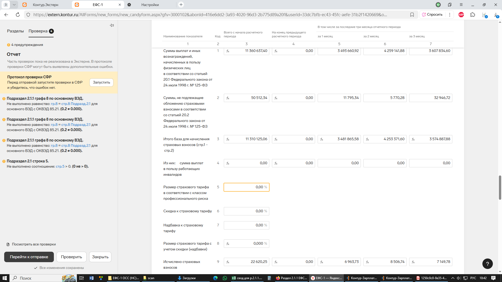Viewport: 502px width, 282px height.
Task: Bookmark the page with the bookmark icon
Action: [412, 15]
